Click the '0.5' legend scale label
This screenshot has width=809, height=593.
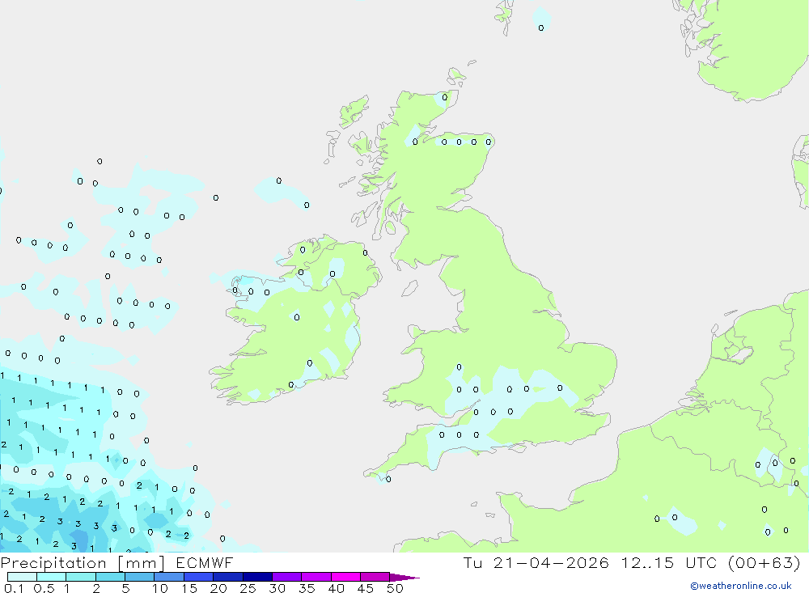point(44,588)
